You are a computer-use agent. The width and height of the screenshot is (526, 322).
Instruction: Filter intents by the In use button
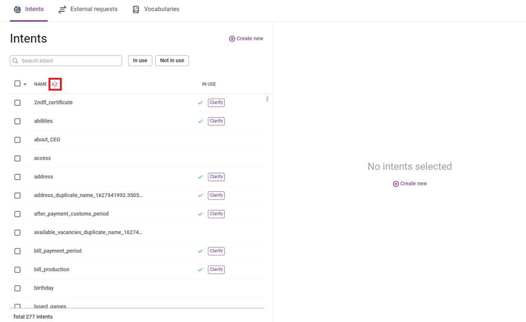(x=140, y=60)
